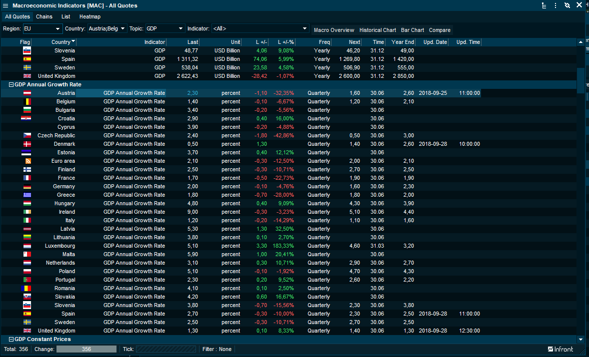Click the Austria flag icon

point(27,93)
